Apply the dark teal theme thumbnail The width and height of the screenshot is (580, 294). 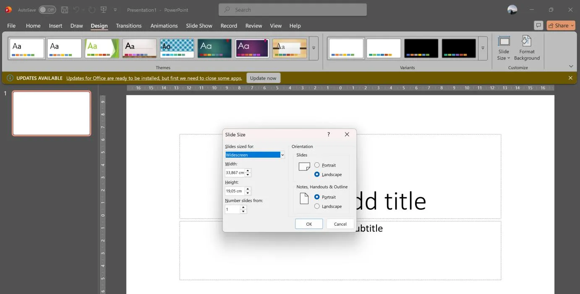(214, 49)
